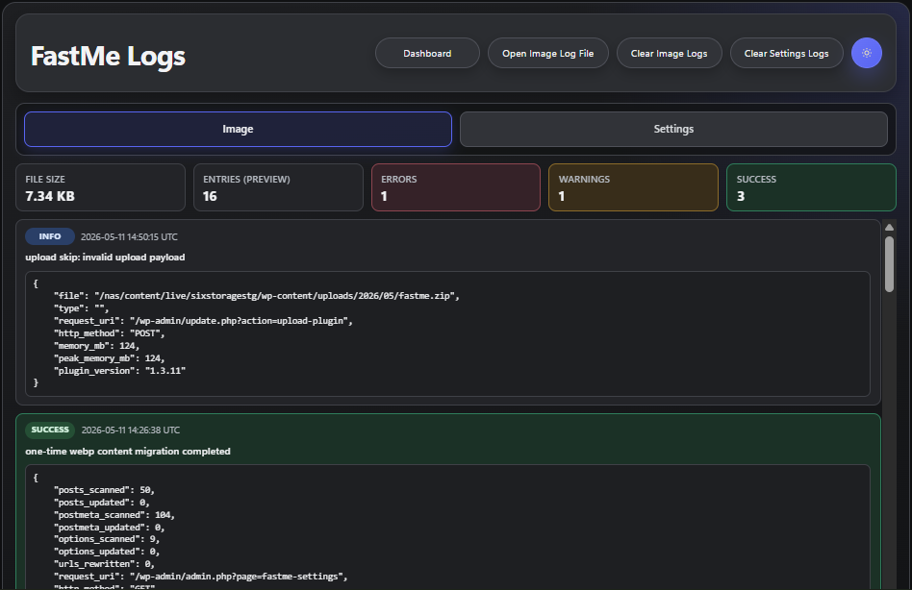Clear the settings logs
This screenshot has width=912, height=590.
(x=786, y=53)
